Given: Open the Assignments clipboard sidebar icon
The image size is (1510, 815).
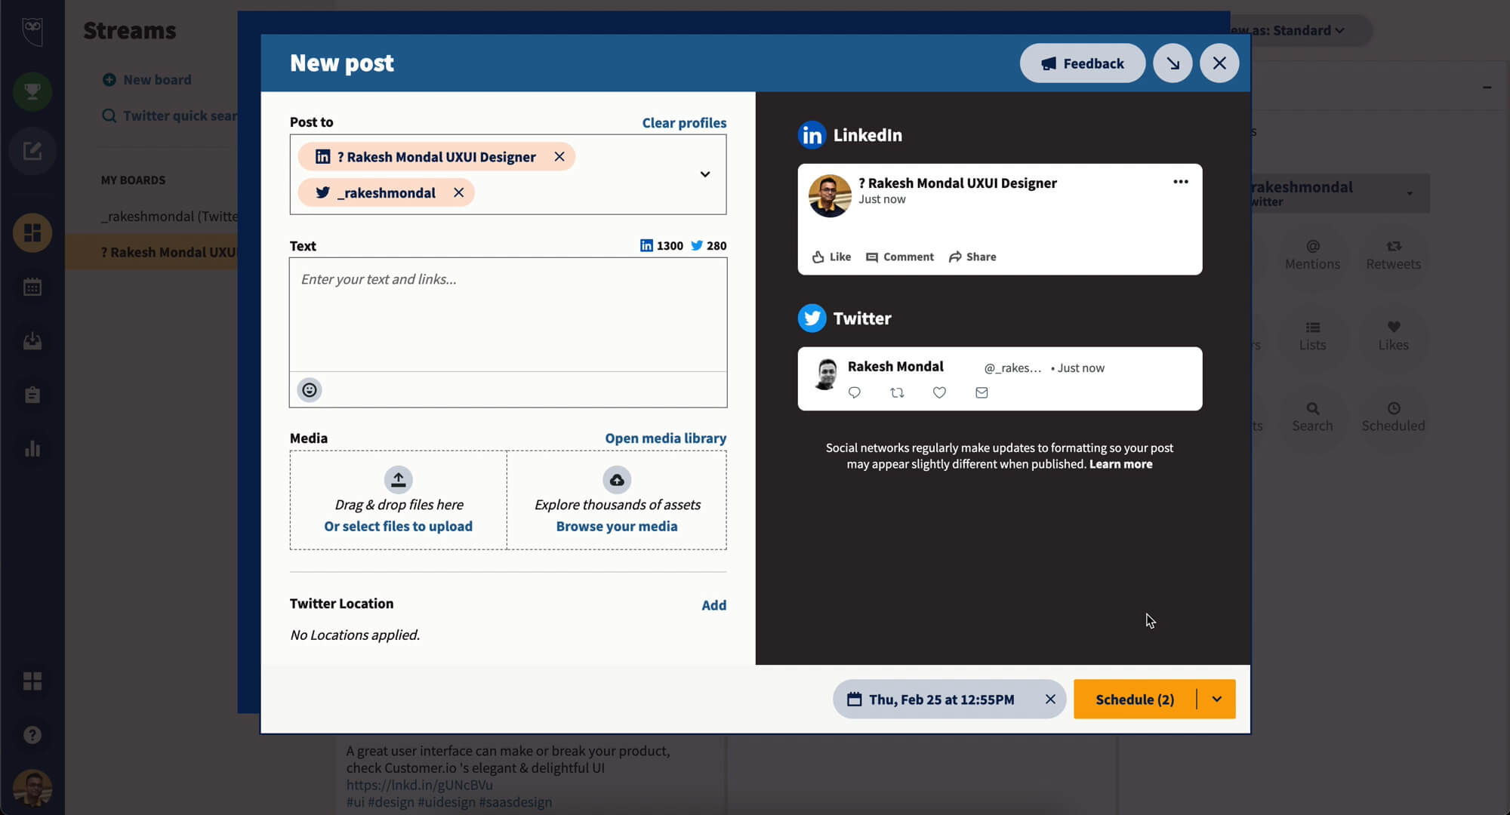Looking at the screenshot, I should (x=32, y=395).
